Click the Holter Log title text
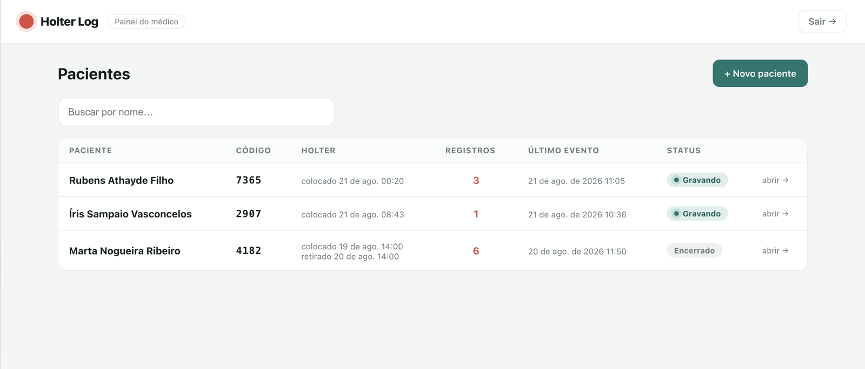The width and height of the screenshot is (865, 369). click(69, 22)
